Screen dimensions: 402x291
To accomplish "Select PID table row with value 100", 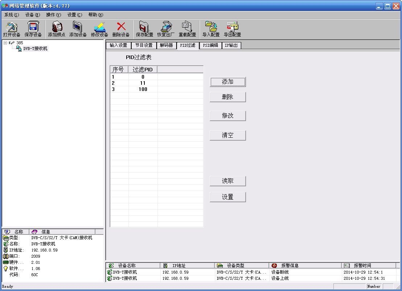I will (x=157, y=89).
